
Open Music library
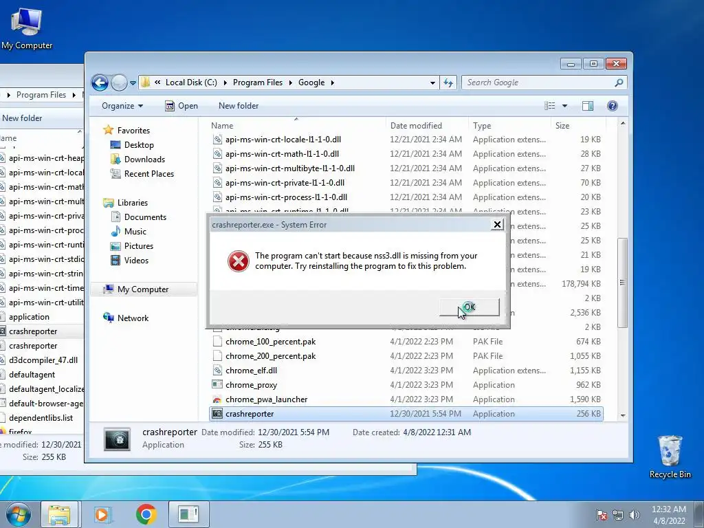click(135, 232)
